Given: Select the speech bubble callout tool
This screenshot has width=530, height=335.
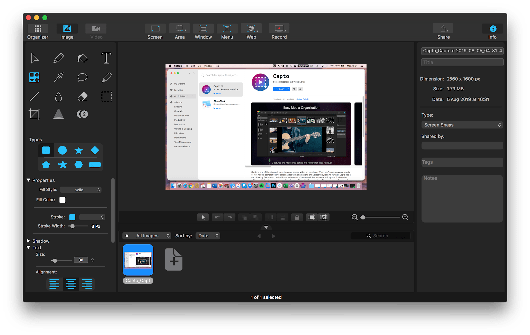Looking at the screenshot, I should (x=82, y=77).
